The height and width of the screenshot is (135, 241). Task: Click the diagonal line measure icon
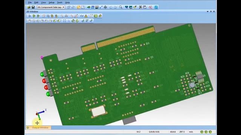click(101, 7)
